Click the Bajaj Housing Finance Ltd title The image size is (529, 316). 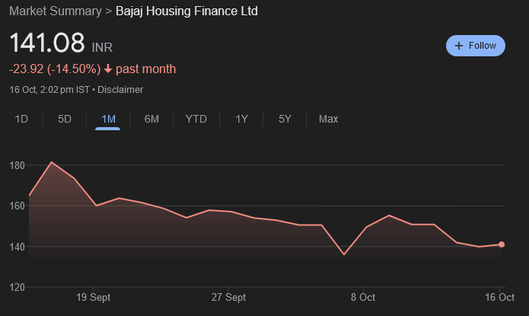tap(186, 11)
